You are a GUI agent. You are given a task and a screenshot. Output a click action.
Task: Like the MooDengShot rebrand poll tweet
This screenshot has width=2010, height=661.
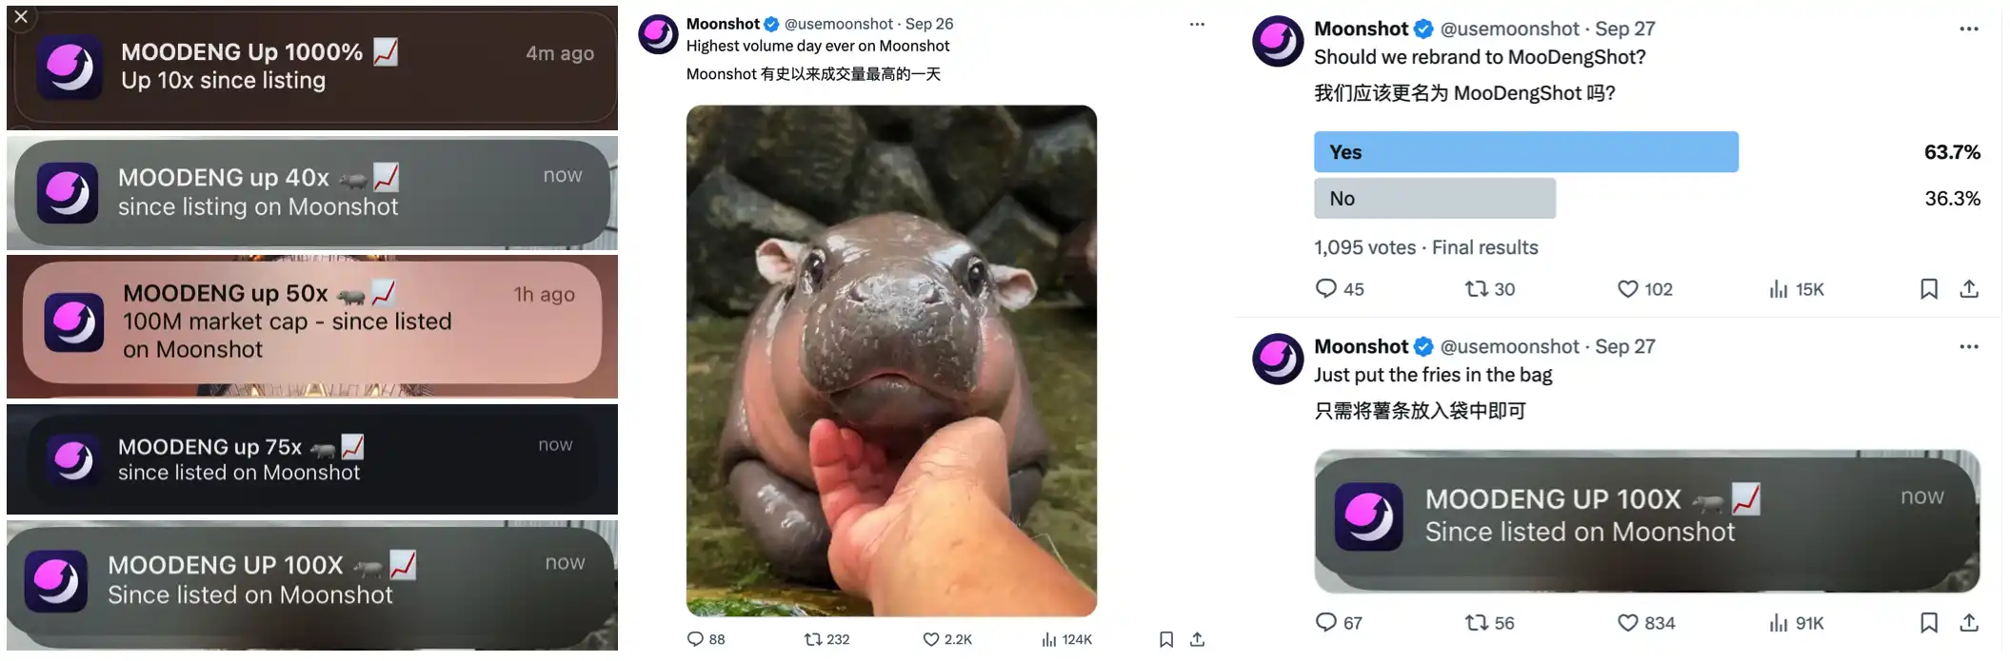(1628, 289)
